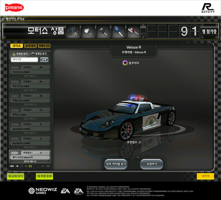Image resolution: width=221 pixels, height=200 pixels.
Task: Click the search button next to name field
Action: click(x=44, y=60)
